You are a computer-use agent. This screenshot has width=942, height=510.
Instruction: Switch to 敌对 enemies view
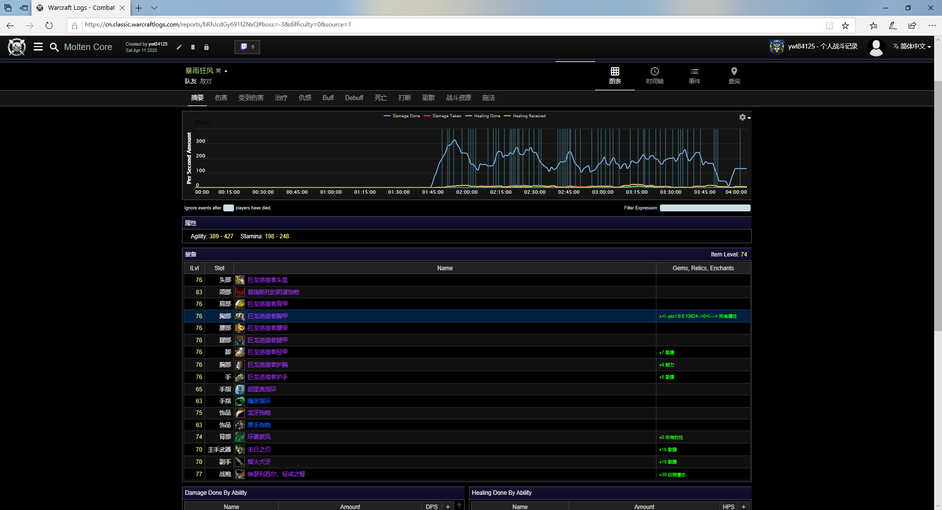tap(206, 81)
